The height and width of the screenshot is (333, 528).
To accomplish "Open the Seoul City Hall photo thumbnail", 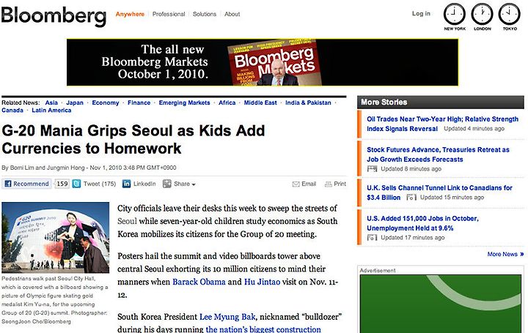I will [x=56, y=237].
